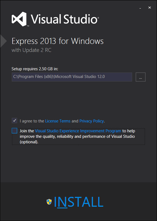Screen dimensions: 157x221
Task: Click the "(optional)." text in the program description
Action: click(29, 142)
